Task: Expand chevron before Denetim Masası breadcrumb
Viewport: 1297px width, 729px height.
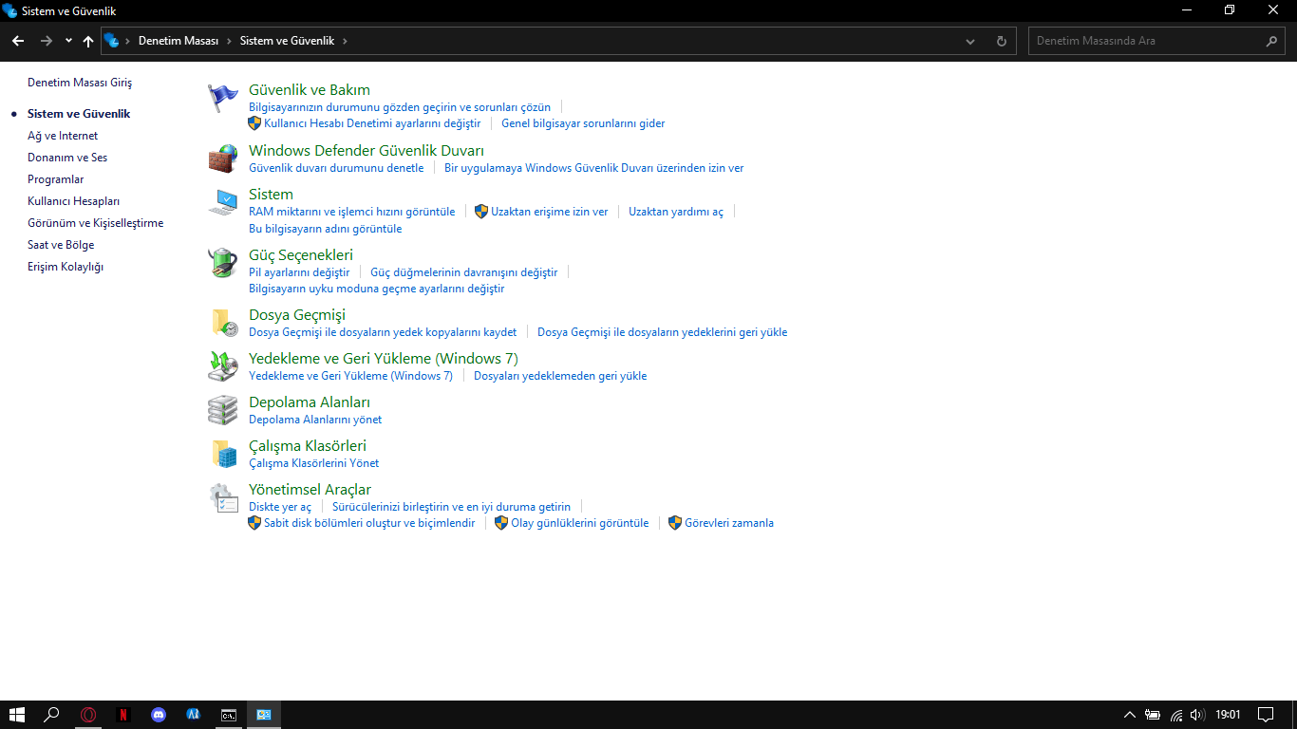Action: pyautogui.click(x=127, y=41)
